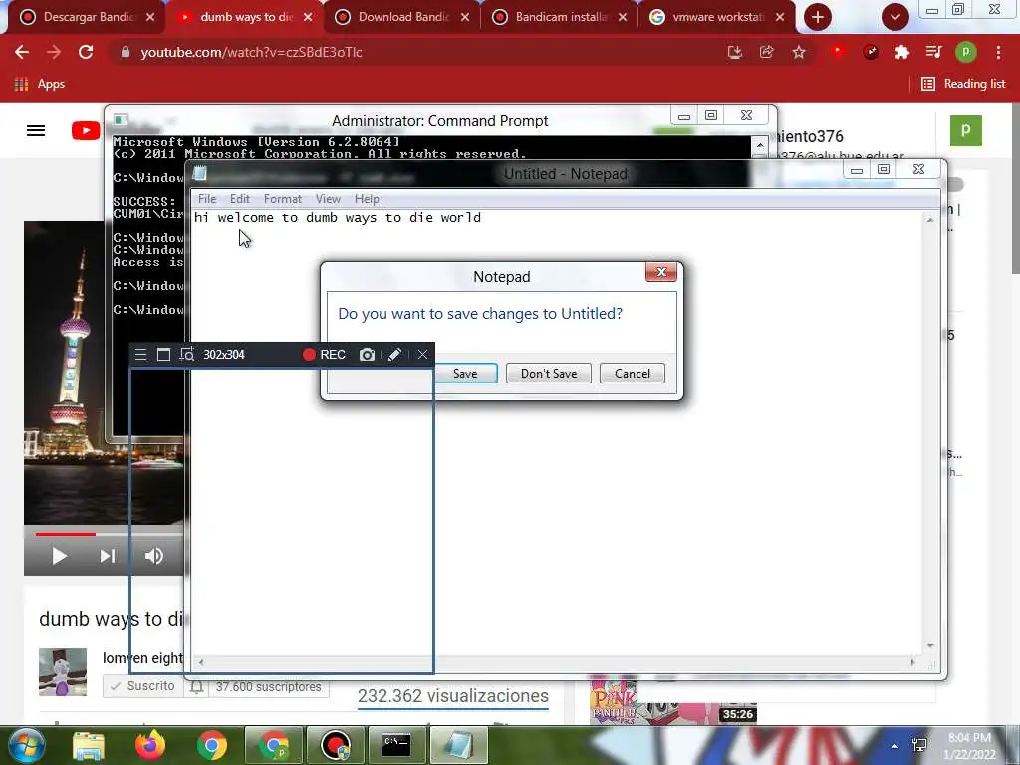Click the Notepad vertical scrollbar down arrow

(930, 645)
